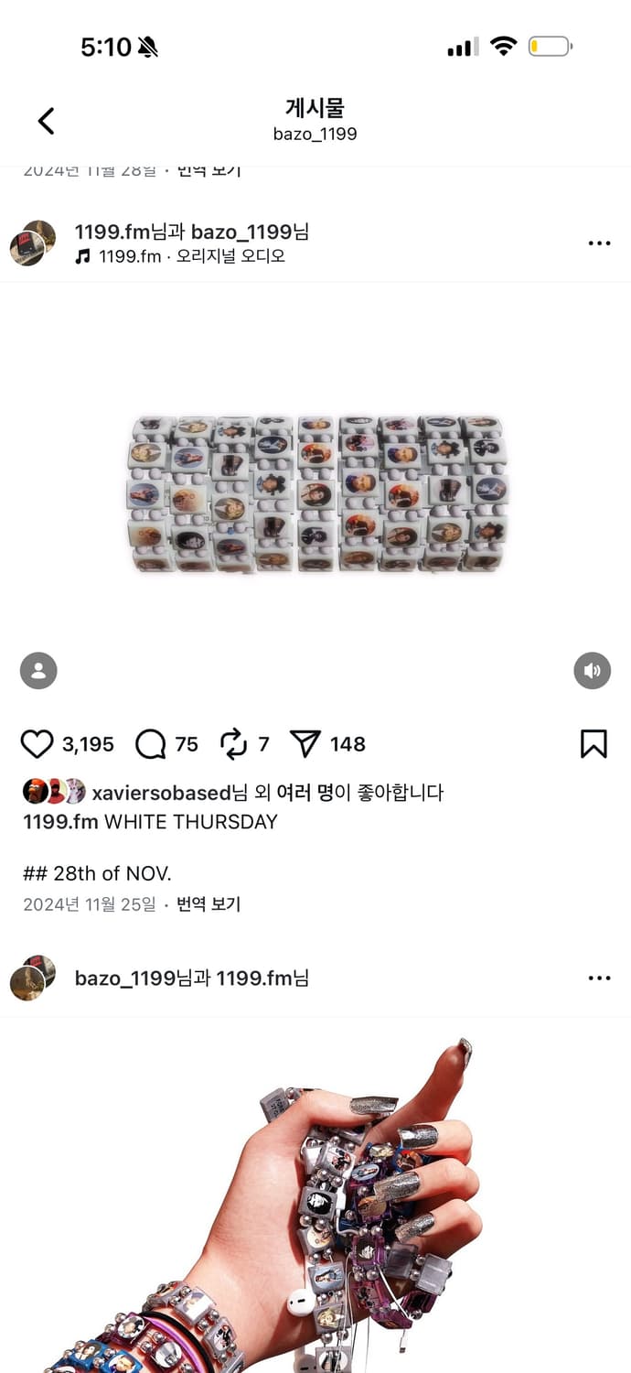Image resolution: width=631 pixels, height=1373 pixels.
Task: Go back with the left chevron arrow
Action: tap(46, 121)
